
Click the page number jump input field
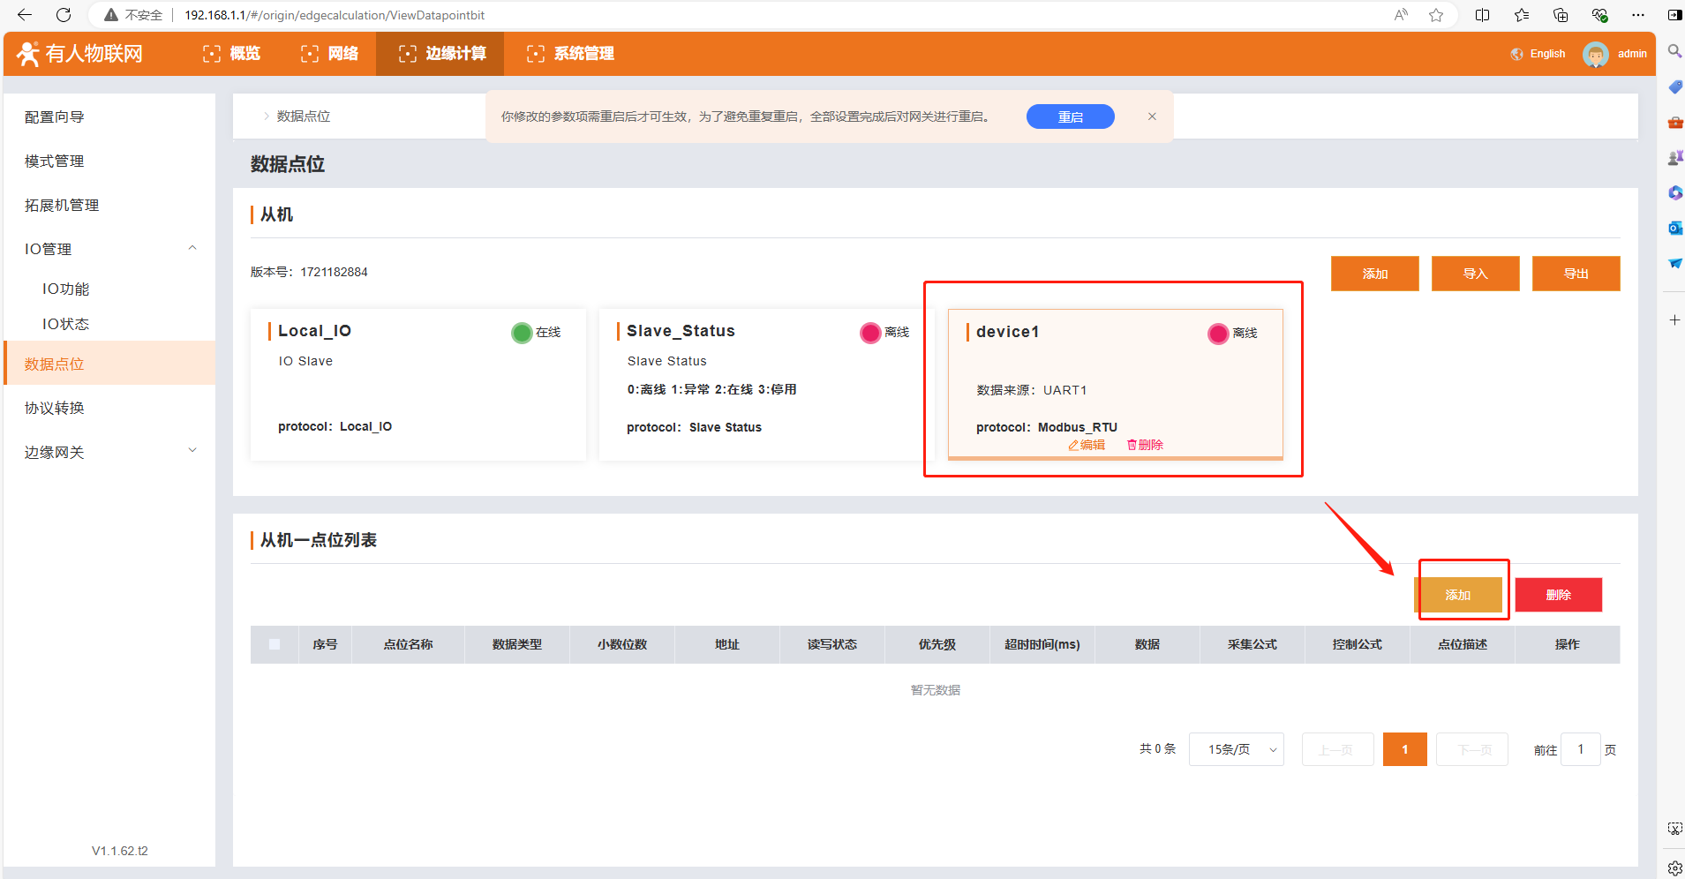coord(1580,749)
